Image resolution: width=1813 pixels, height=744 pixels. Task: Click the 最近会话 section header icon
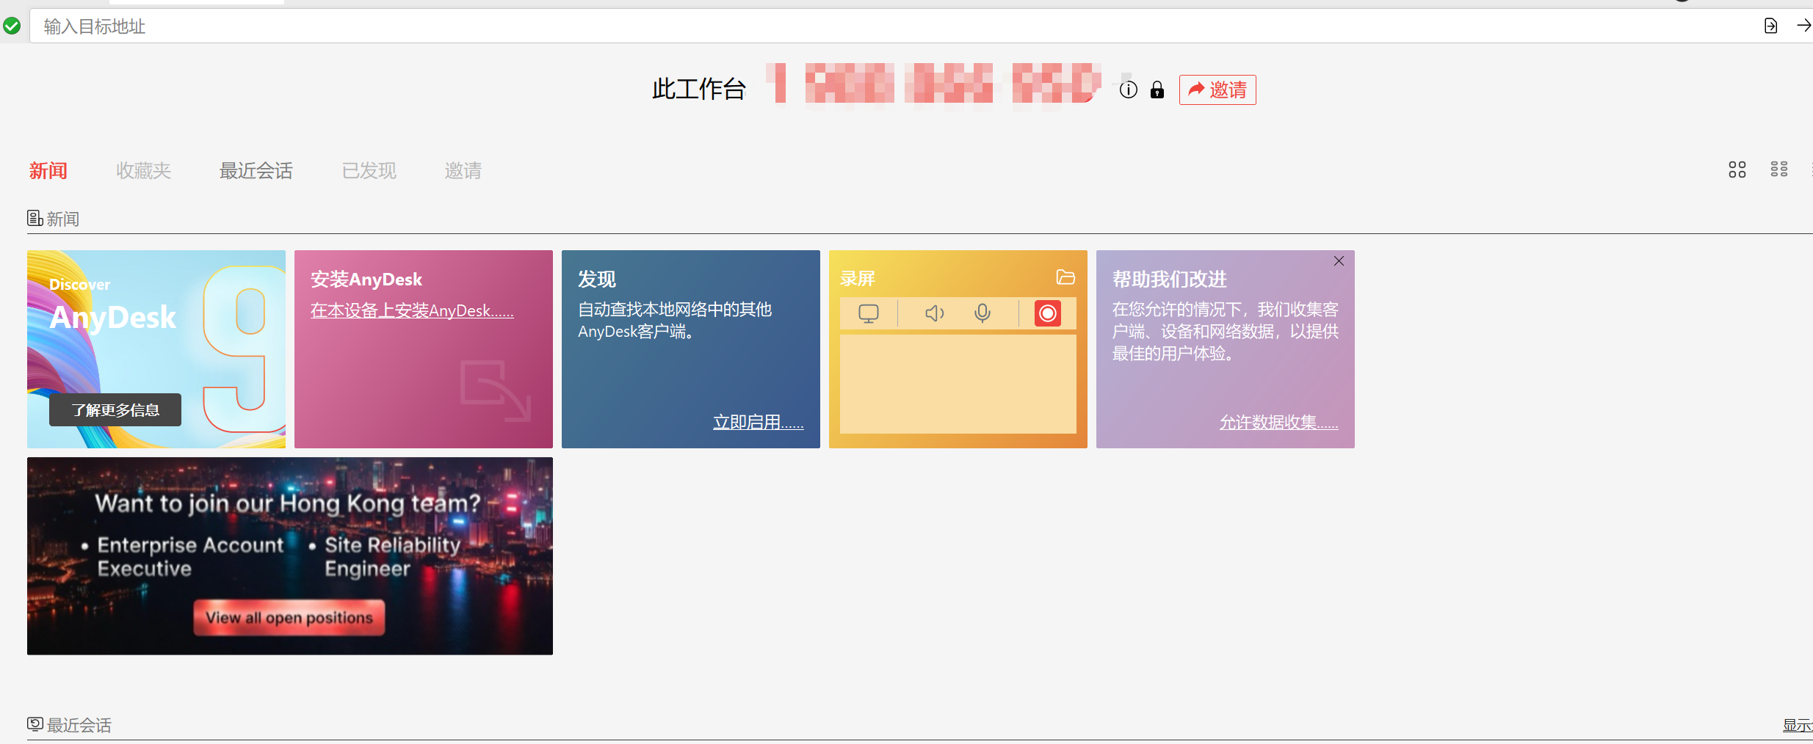35,724
